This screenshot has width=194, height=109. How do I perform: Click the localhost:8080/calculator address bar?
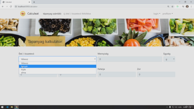(x=28, y=7)
